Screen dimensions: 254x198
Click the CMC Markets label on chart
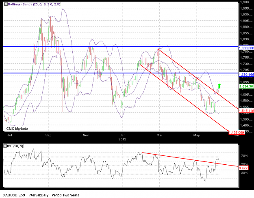coord(17,129)
